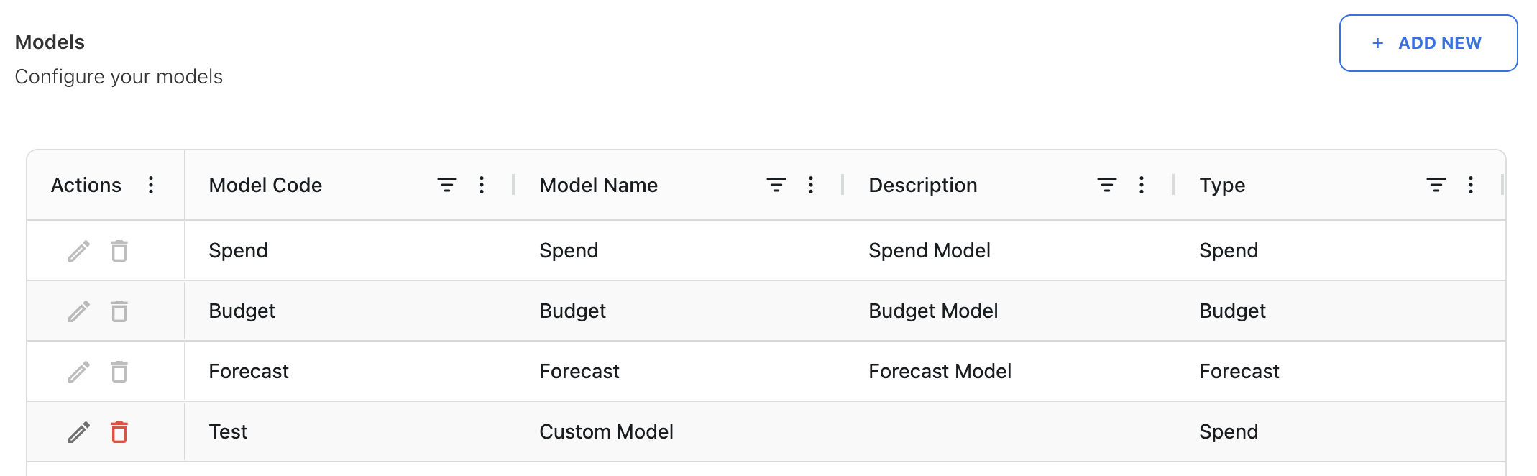Open the Actions column three-dot menu

tap(151, 185)
